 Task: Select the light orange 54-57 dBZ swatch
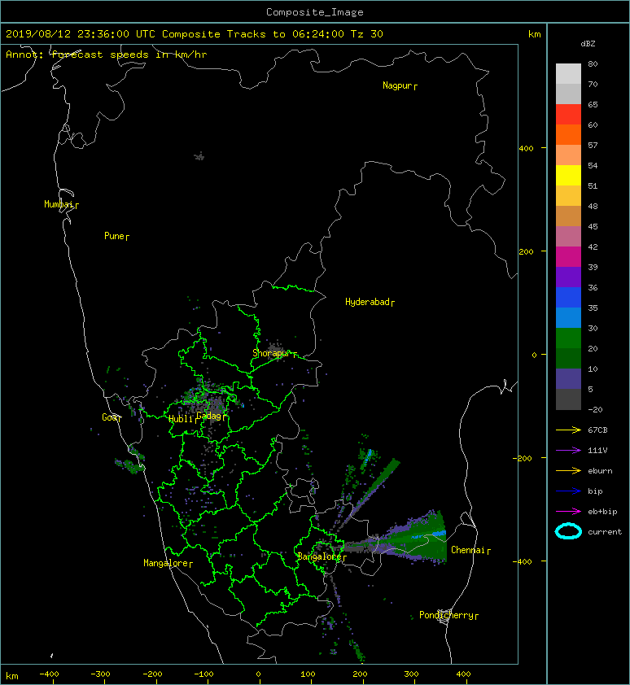[568, 155]
